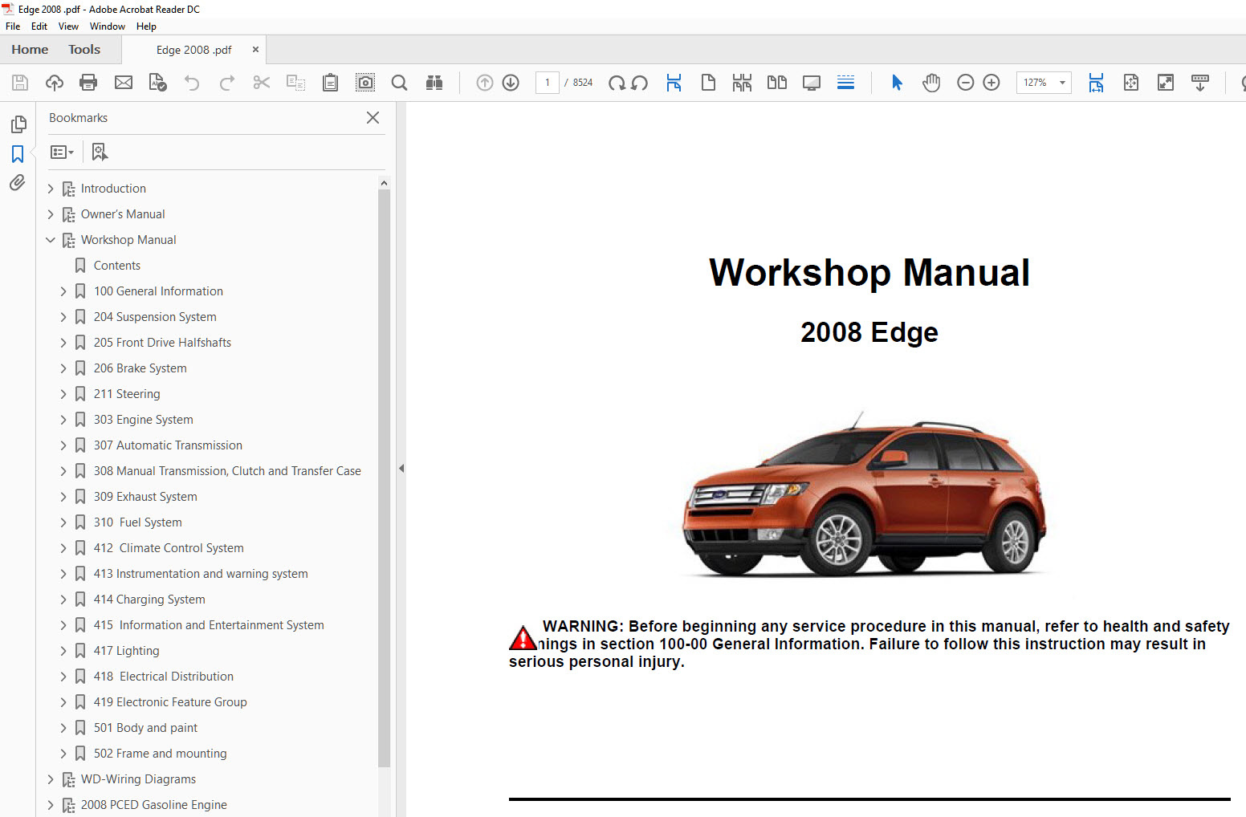Open the 127% zoom level dropdown
The image size is (1246, 817).
[1062, 83]
